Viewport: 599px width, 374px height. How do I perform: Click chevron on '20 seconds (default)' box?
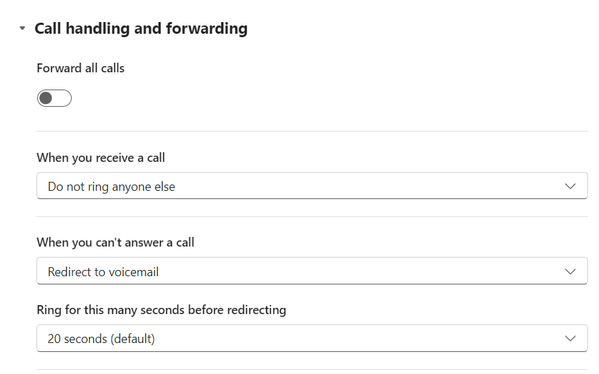(x=569, y=339)
